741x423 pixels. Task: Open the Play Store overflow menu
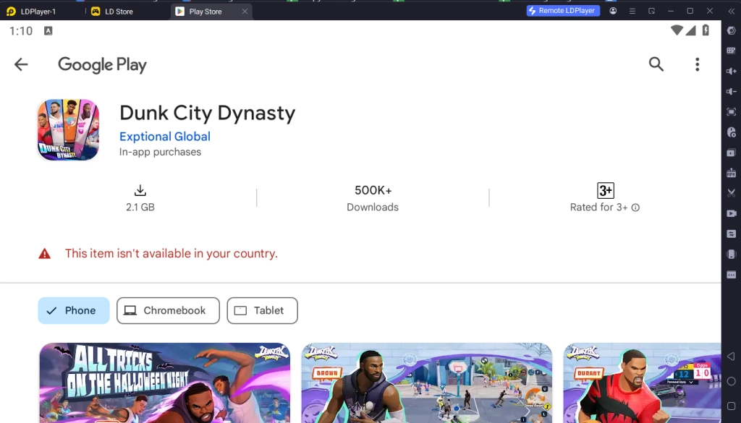point(697,64)
